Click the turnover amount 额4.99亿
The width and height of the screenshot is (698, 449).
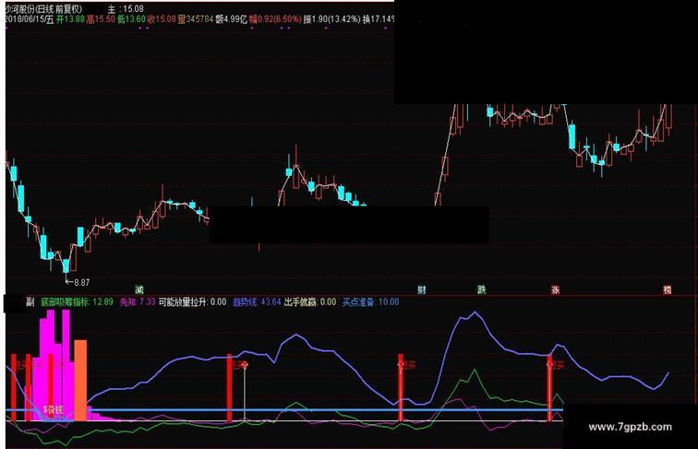(231, 19)
